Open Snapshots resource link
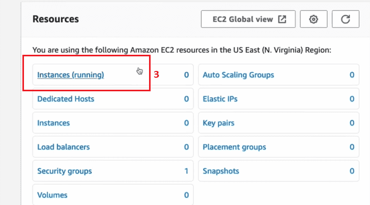 point(221,171)
